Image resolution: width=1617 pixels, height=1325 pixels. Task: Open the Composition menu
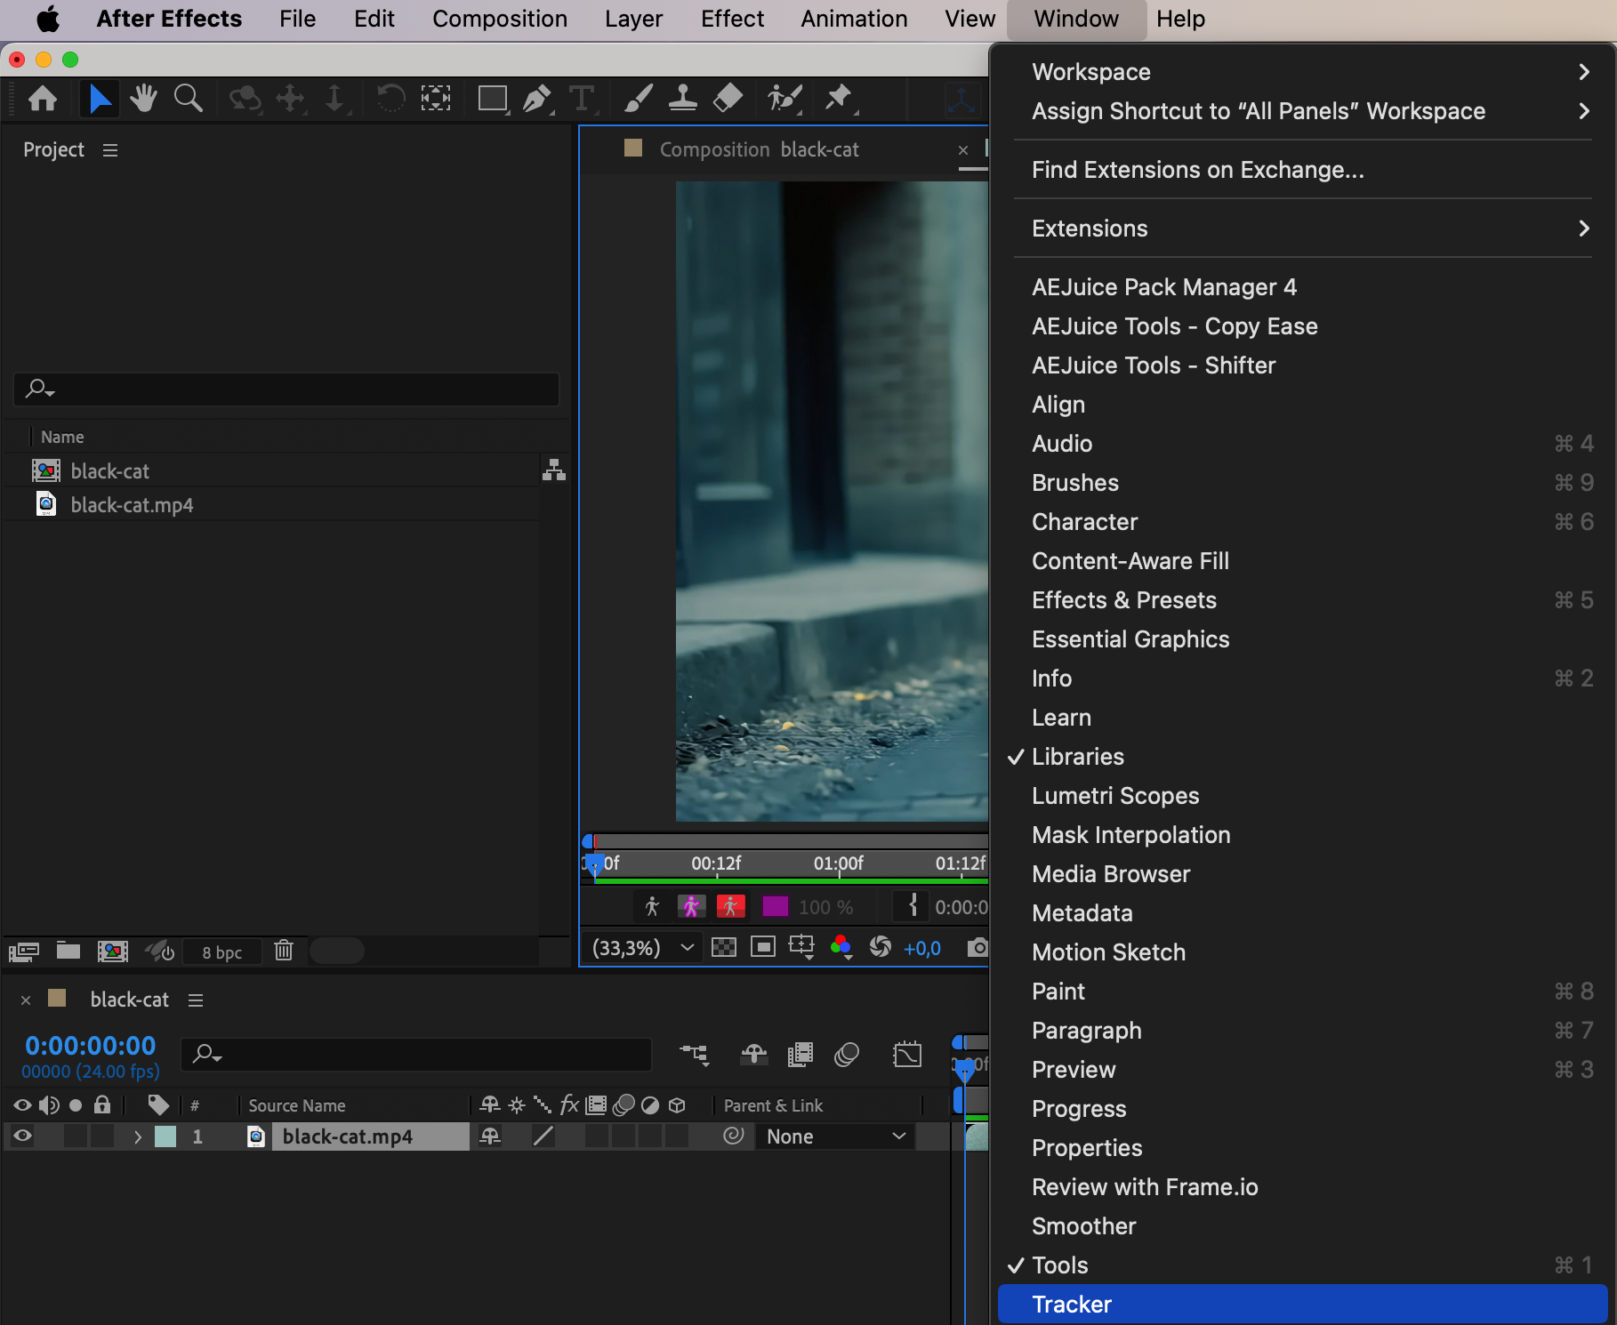499,19
